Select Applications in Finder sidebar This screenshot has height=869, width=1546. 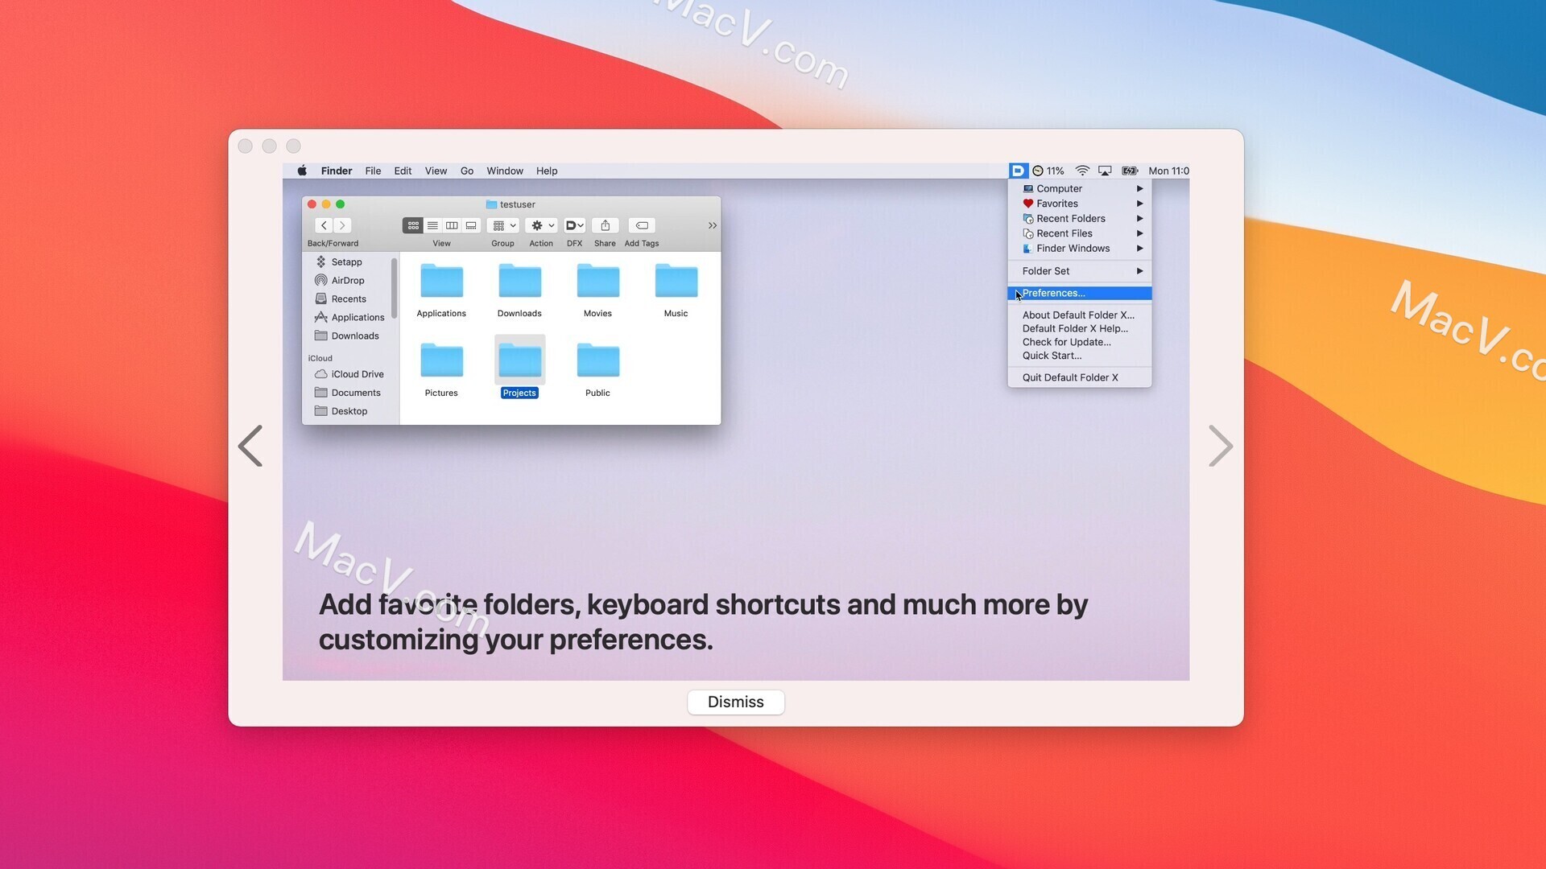tap(349, 318)
